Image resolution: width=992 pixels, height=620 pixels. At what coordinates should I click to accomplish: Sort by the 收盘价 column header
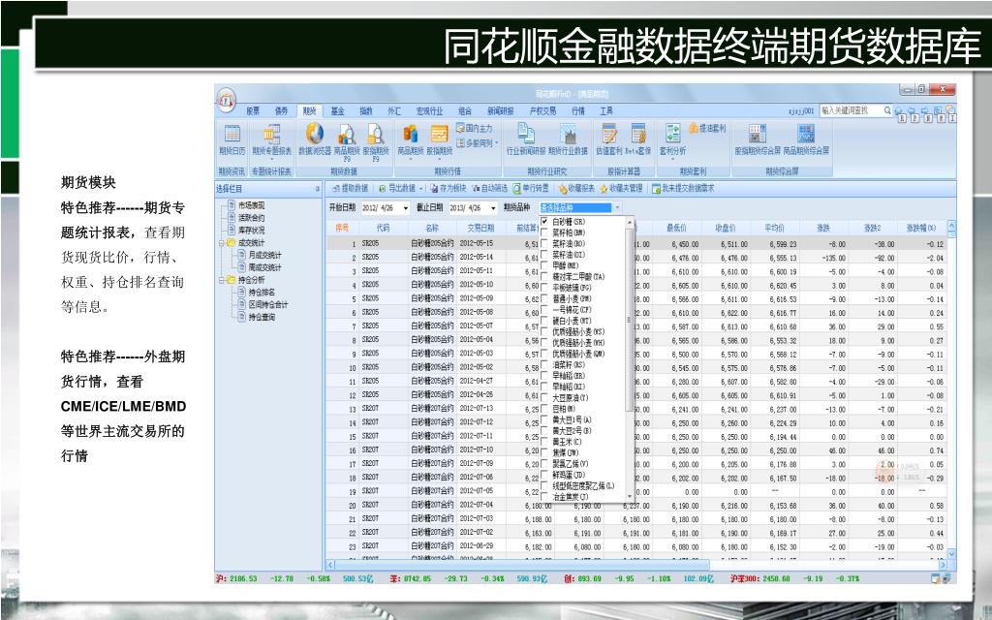click(725, 228)
